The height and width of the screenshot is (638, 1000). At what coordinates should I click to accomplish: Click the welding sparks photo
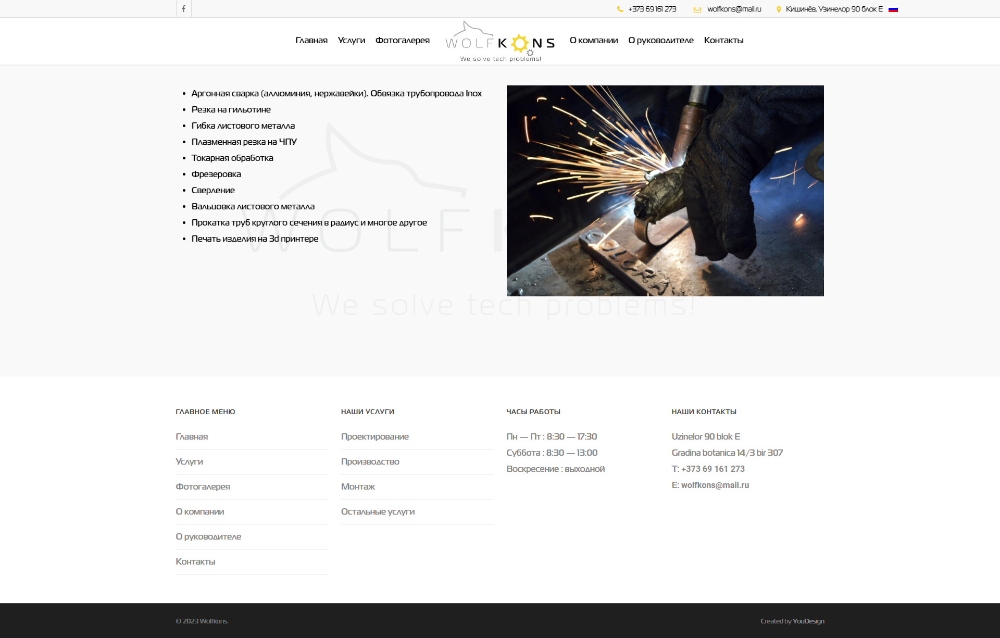665,191
